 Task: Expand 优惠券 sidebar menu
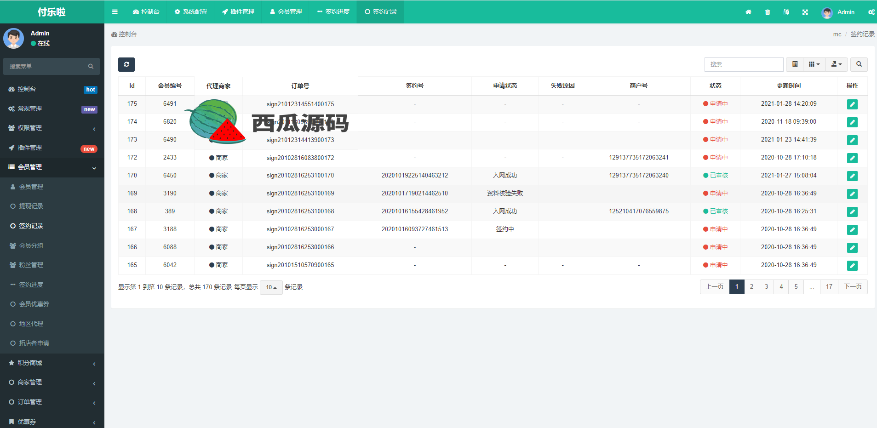click(x=52, y=422)
